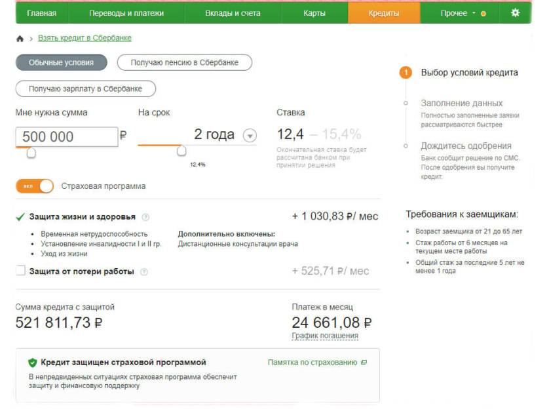Expand the Прочее menu
This screenshot has width=549, height=415.
(459, 13)
